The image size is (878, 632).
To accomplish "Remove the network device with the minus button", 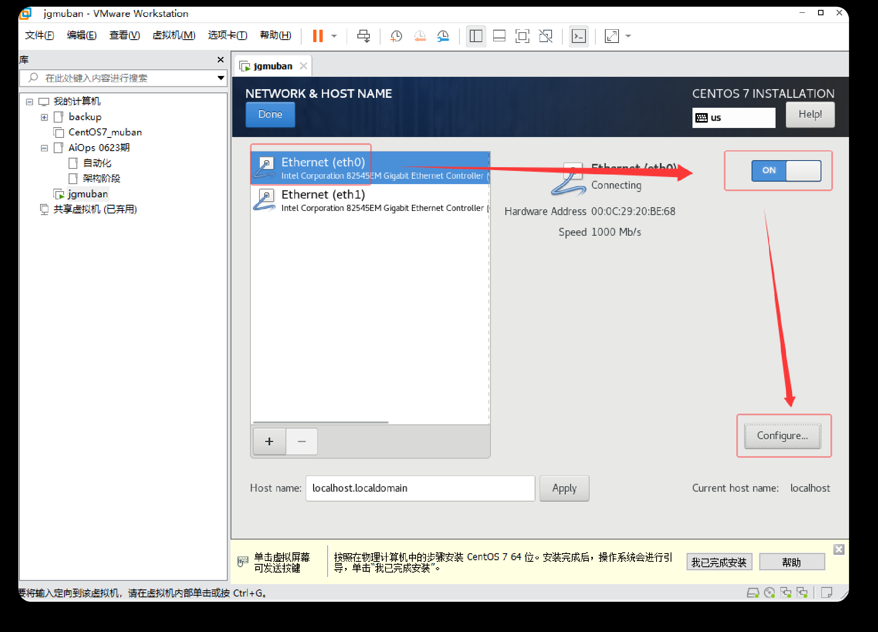I will pos(302,442).
